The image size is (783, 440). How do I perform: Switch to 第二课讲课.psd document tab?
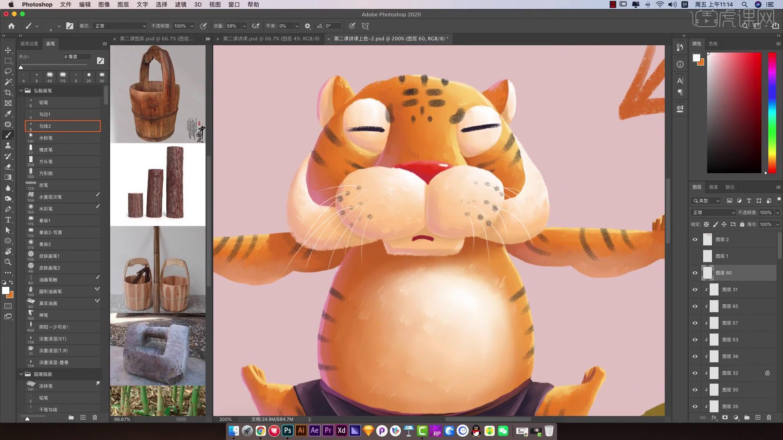271,39
